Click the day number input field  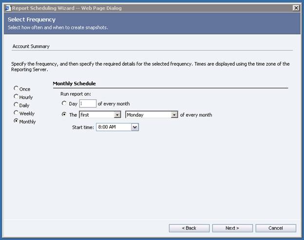coord(88,104)
